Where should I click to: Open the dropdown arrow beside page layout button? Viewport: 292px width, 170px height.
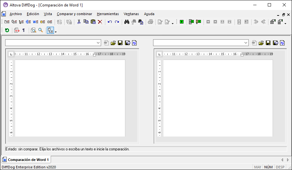[x=56, y=32]
